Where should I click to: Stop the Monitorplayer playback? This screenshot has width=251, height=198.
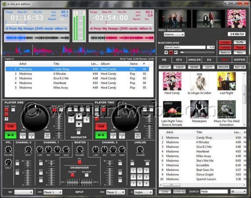pos(171,52)
